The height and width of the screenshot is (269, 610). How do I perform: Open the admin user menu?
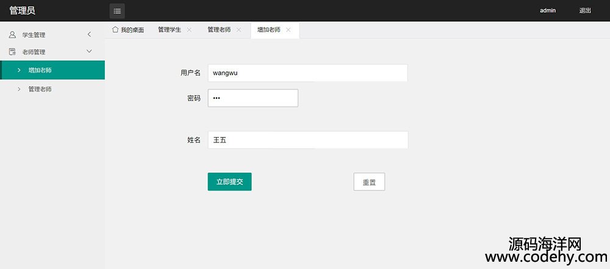coord(548,10)
